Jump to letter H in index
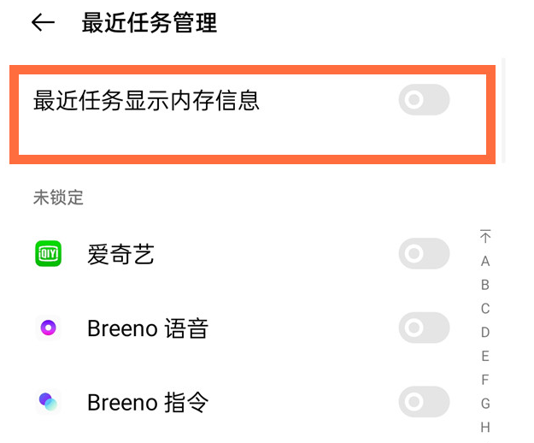This screenshot has width=534, height=443. (485, 427)
